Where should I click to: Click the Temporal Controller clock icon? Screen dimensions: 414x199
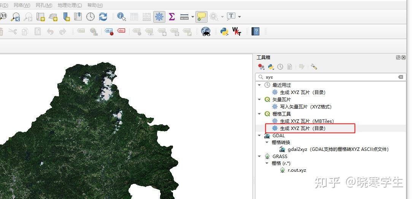[90, 17]
